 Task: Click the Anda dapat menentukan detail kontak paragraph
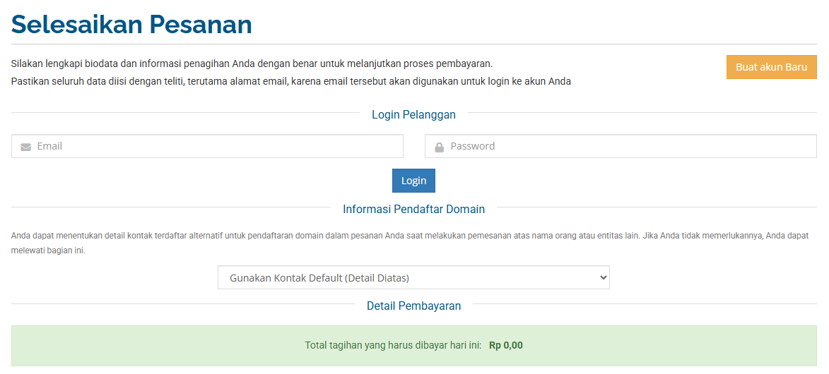tap(410, 236)
